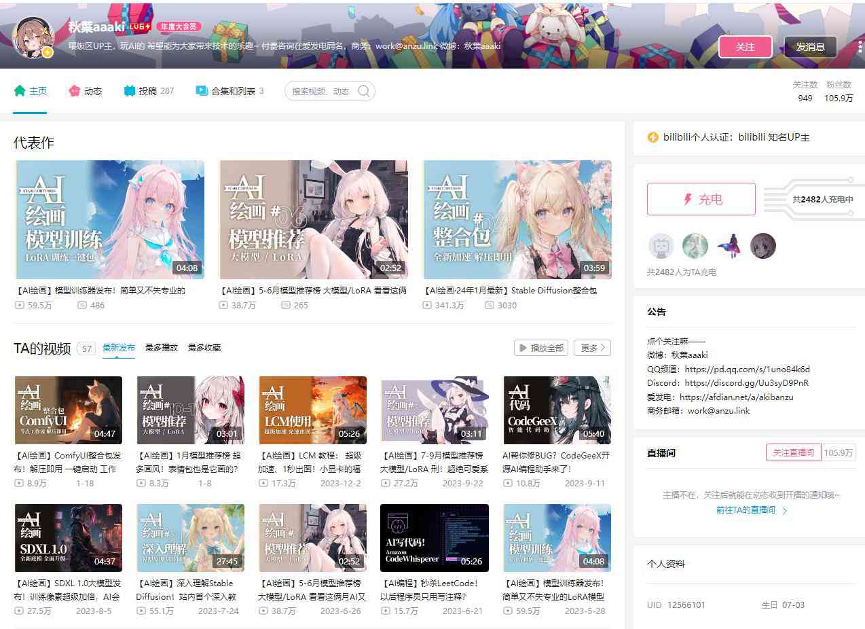Image resolution: width=865 pixels, height=629 pixels.
Task: Open the 7-9月模型推荐 video thumbnail
Action: tap(435, 410)
